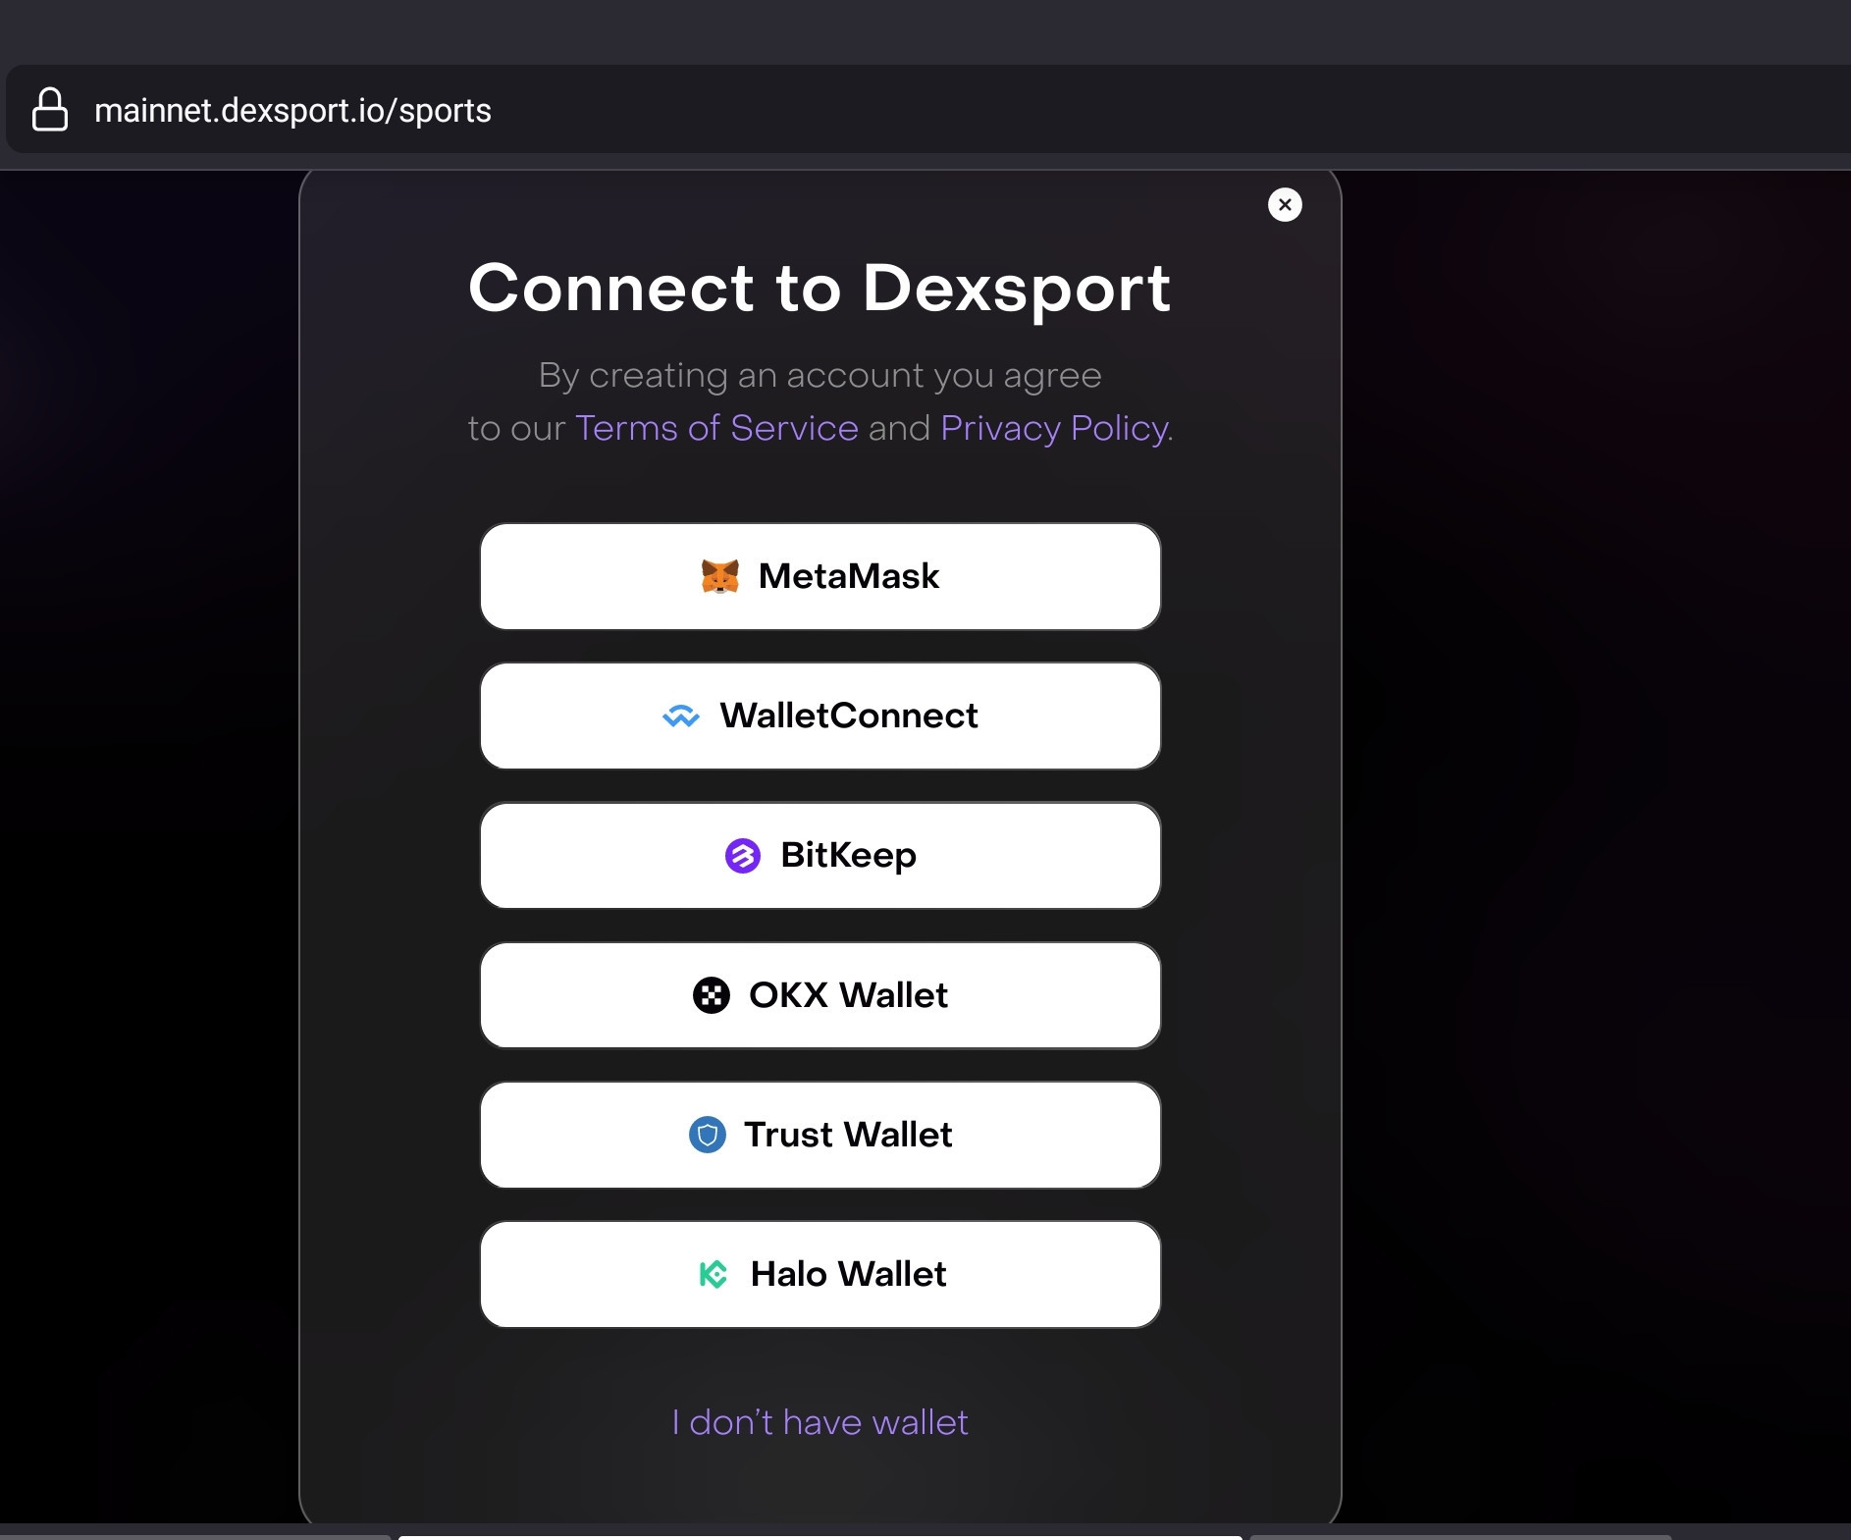
Task: Choose the WalletConnect button
Action: (x=820, y=717)
